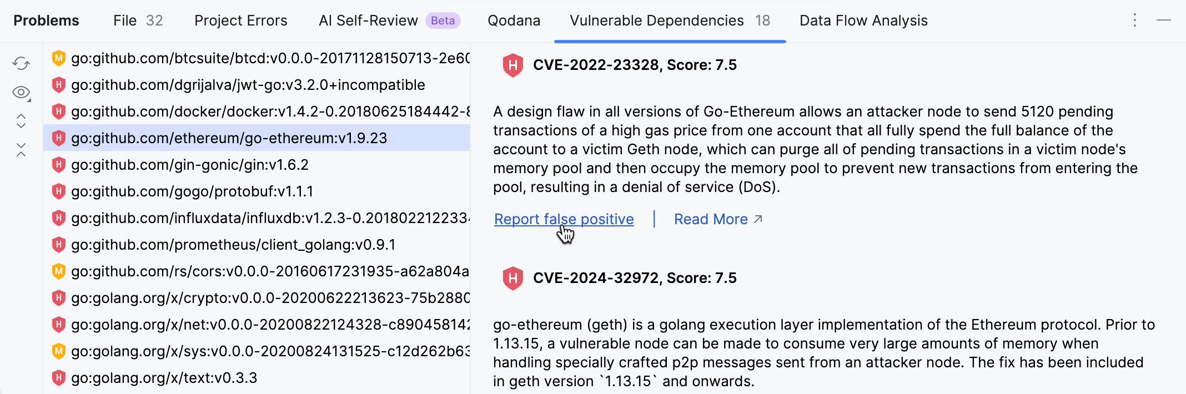Switch to the Project Errors tab
This screenshot has height=394, width=1186.
click(x=240, y=21)
